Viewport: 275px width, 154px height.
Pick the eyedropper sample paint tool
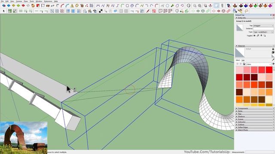[x=273, y=60]
